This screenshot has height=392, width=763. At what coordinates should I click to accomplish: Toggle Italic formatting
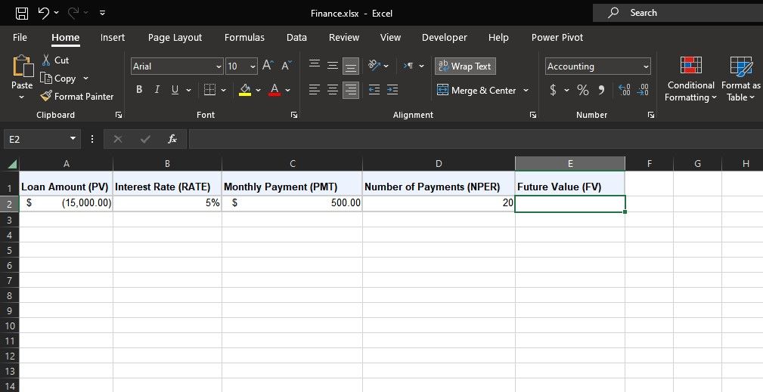coord(157,90)
